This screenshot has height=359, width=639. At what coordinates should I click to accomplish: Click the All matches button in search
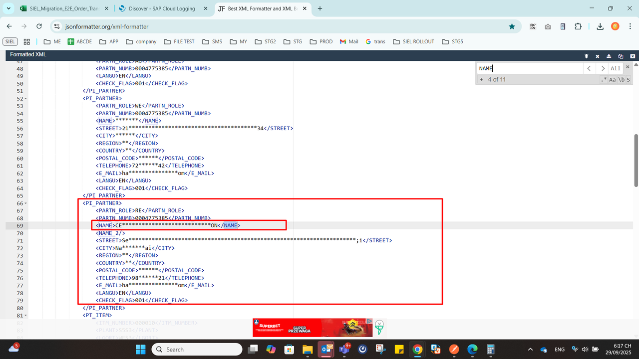(616, 68)
